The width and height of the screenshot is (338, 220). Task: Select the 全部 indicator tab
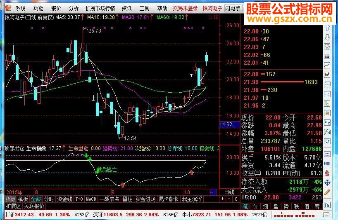pos(36,199)
